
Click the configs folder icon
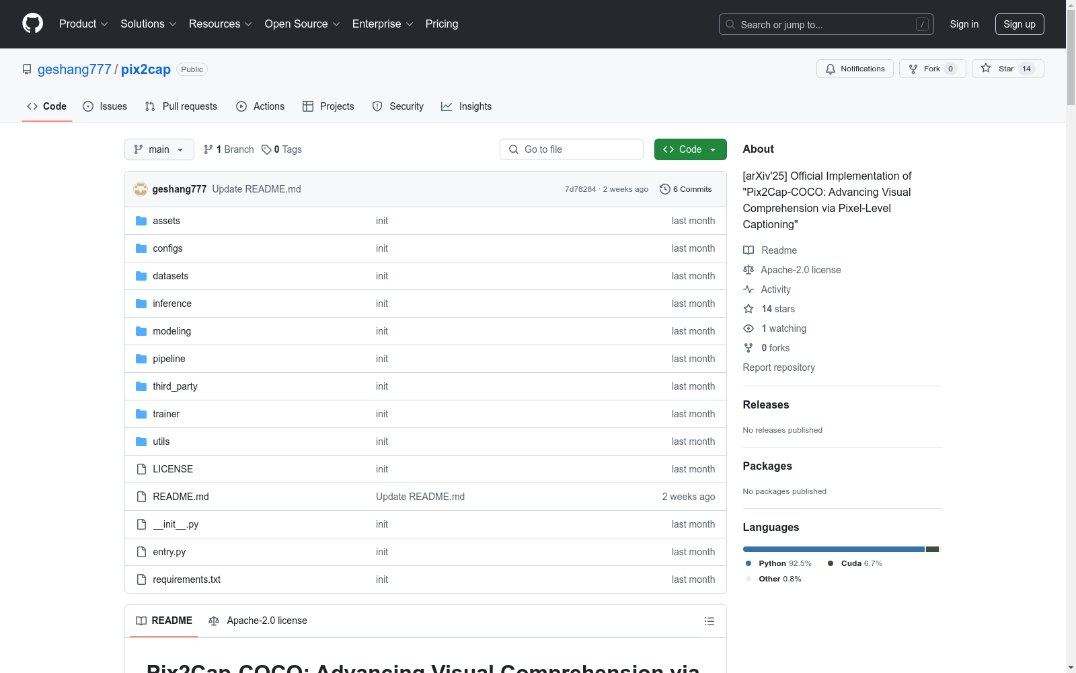click(x=141, y=248)
